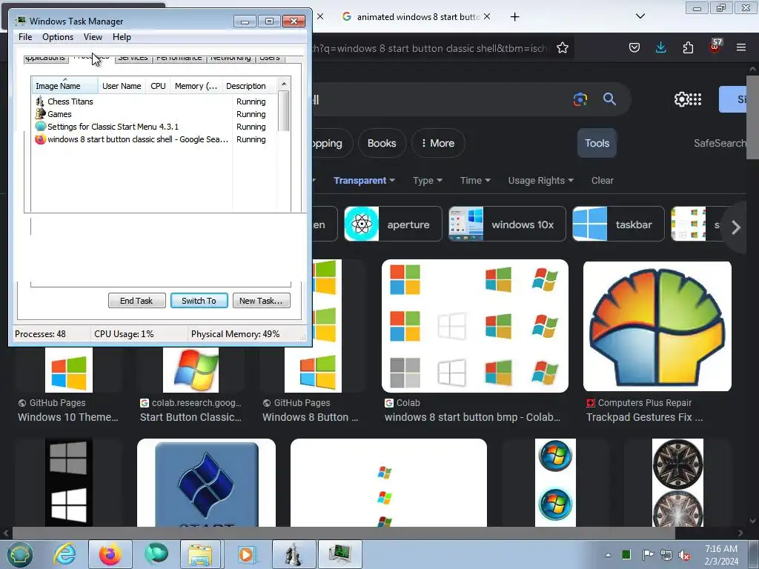
Task: Select the taskbar suggestion chip
Action: coord(618,224)
